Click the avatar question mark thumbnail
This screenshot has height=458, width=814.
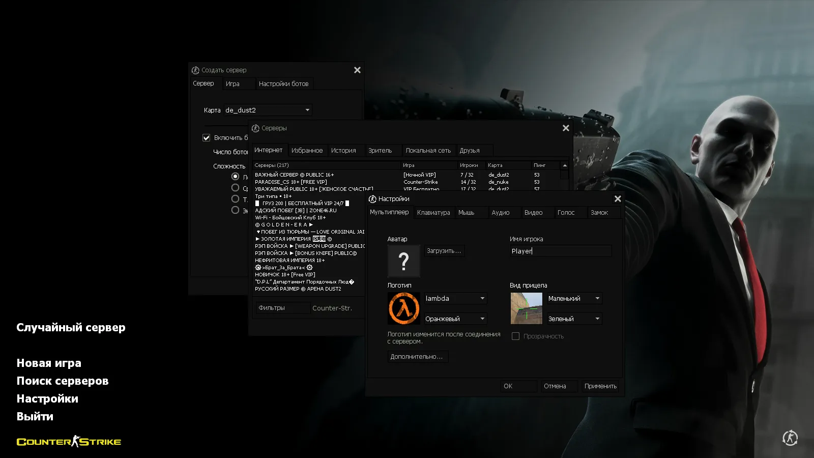click(403, 261)
